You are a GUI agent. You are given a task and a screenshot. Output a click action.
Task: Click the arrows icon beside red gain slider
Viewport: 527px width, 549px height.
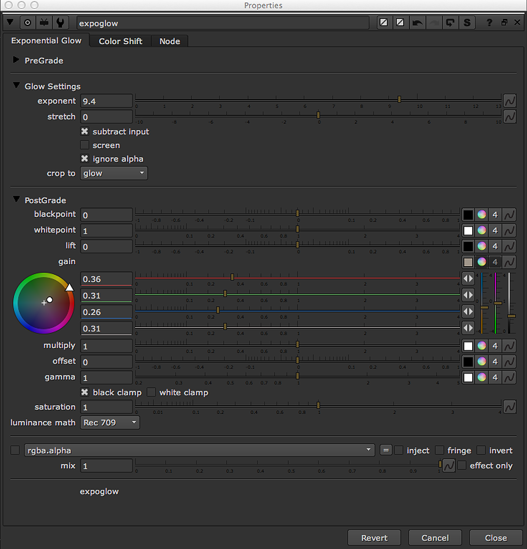tap(468, 279)
